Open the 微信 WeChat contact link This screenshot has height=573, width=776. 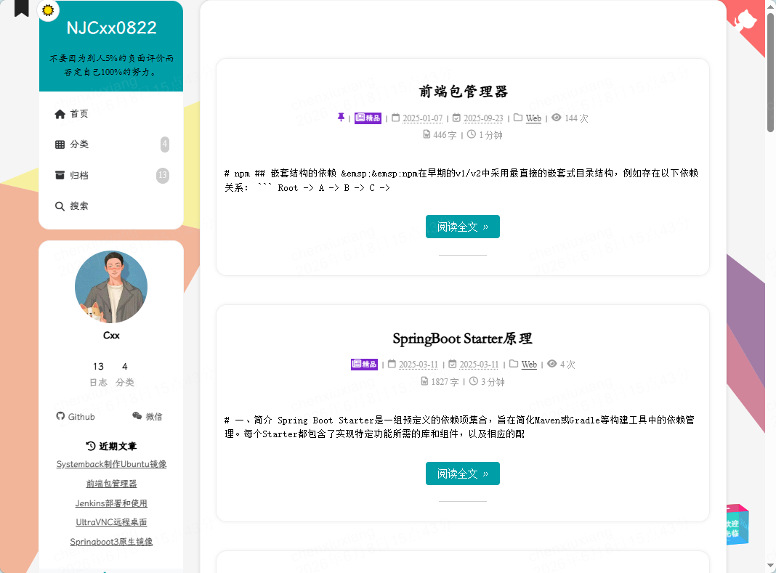pyautogui.click(x=147, y=417)
